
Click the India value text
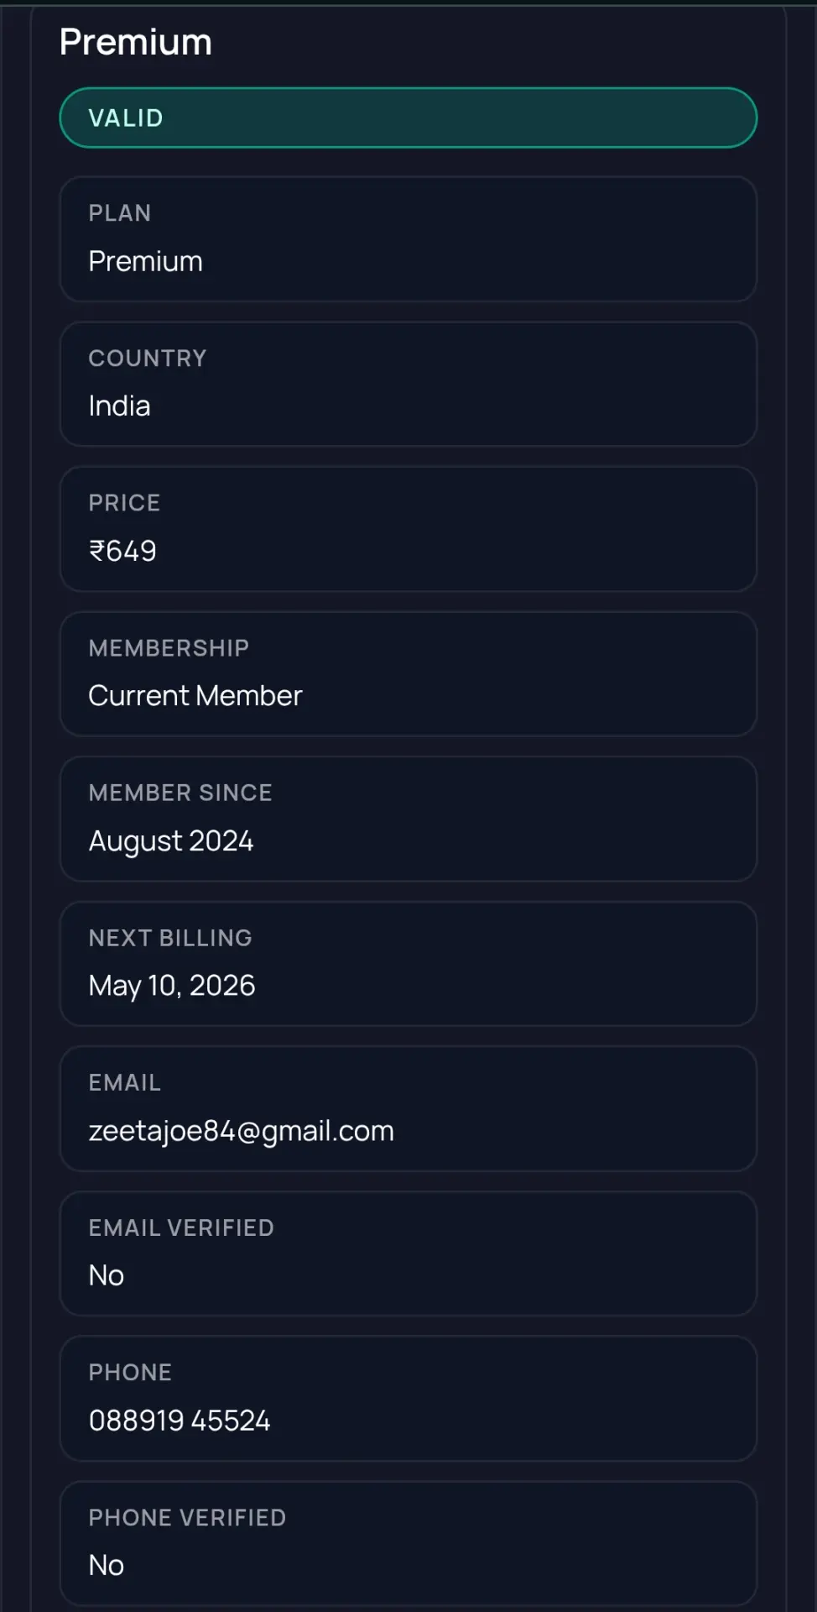coord(120,406)
